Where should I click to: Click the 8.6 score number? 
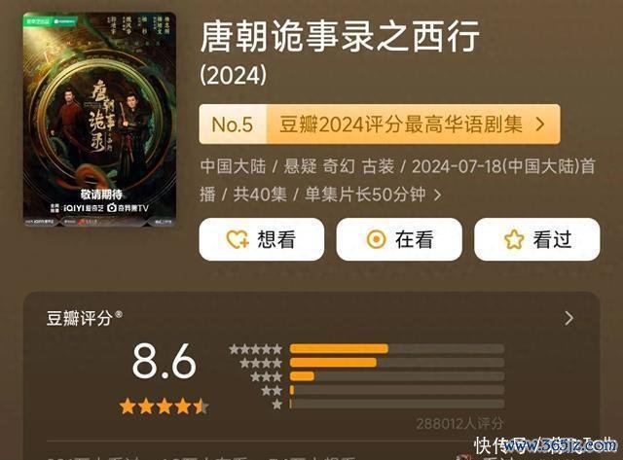165,362
